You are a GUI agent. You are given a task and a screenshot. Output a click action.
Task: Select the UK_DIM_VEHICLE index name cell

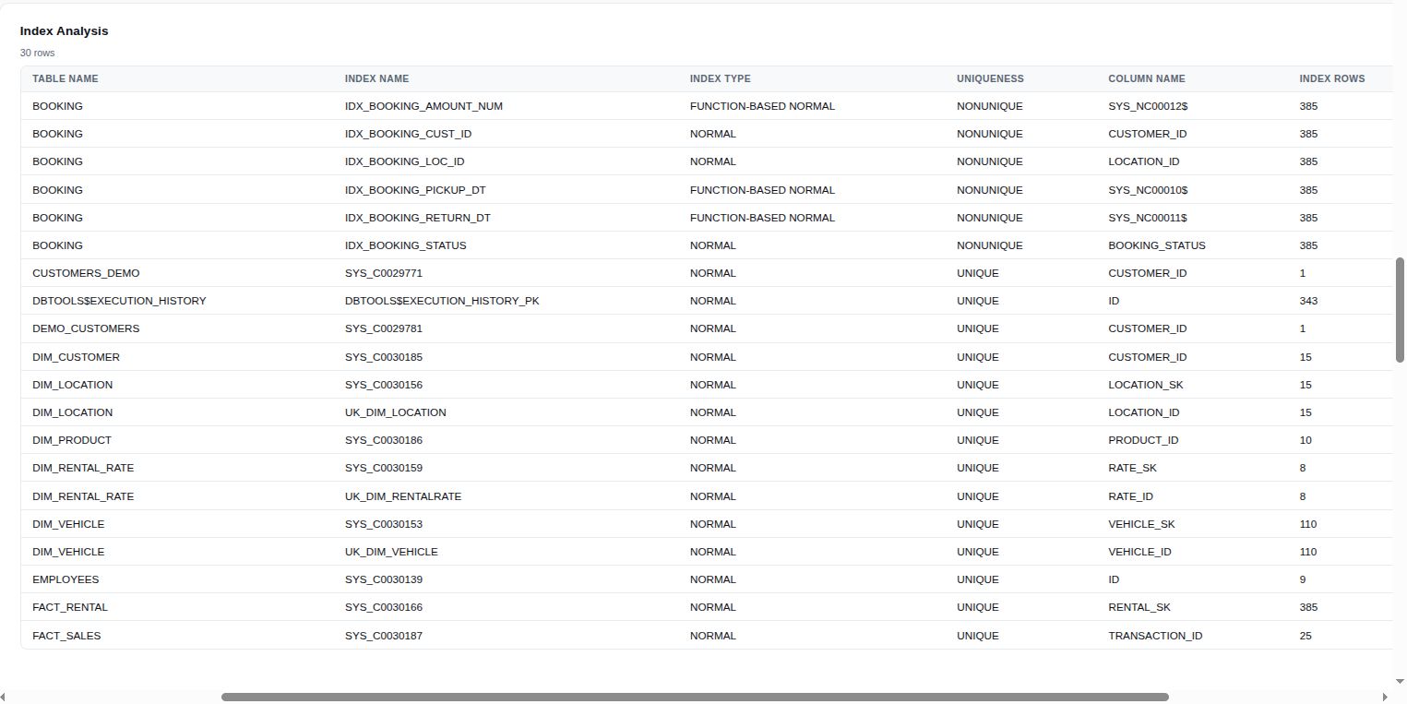391,552
